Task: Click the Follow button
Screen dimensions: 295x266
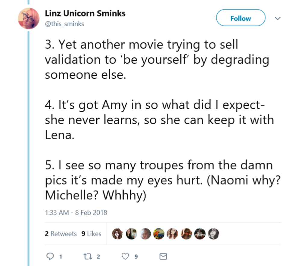Action: (241, 18)
